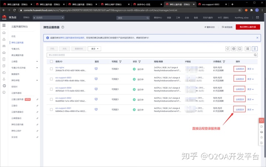This screenshot has width=266, height=167.
Task: Open the hamburger service list menu
Action: [x=4, y=25]
